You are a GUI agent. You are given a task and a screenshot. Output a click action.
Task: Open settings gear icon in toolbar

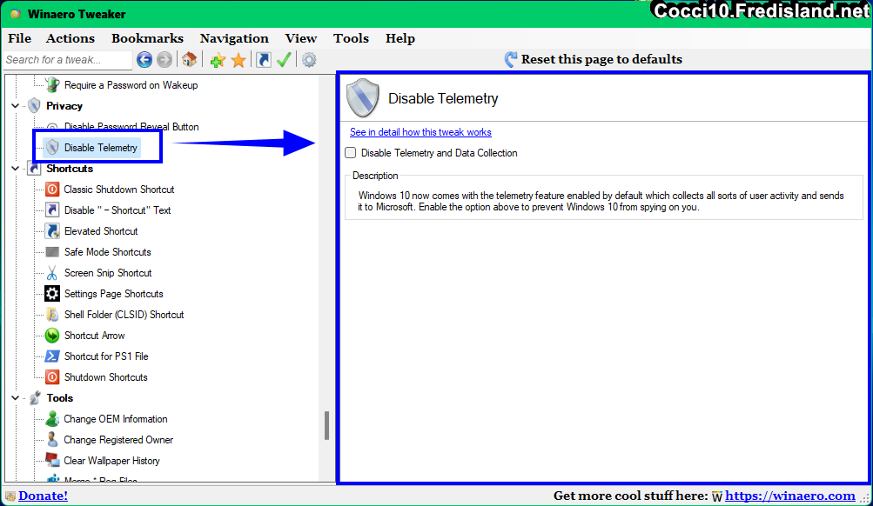(x=309, y=59)
